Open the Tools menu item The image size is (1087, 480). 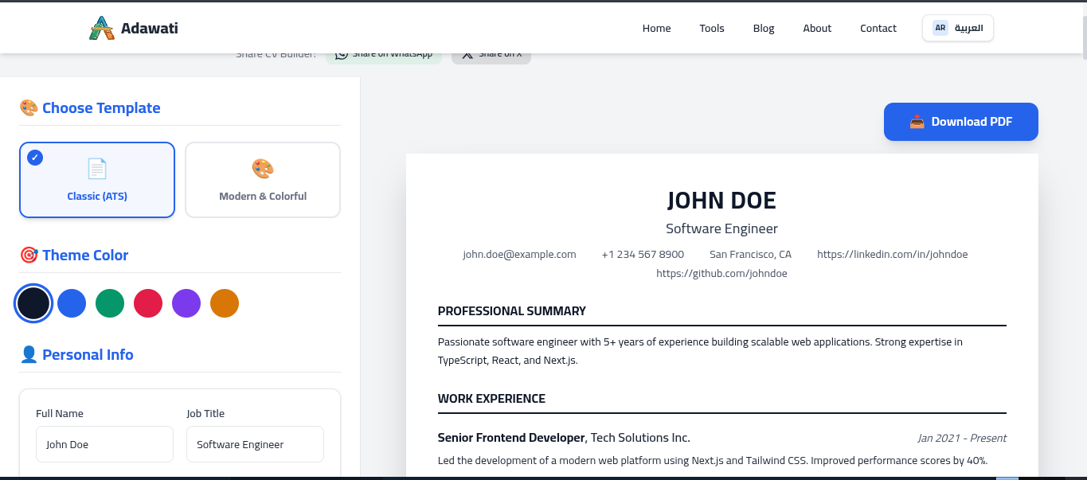point(712,28)
